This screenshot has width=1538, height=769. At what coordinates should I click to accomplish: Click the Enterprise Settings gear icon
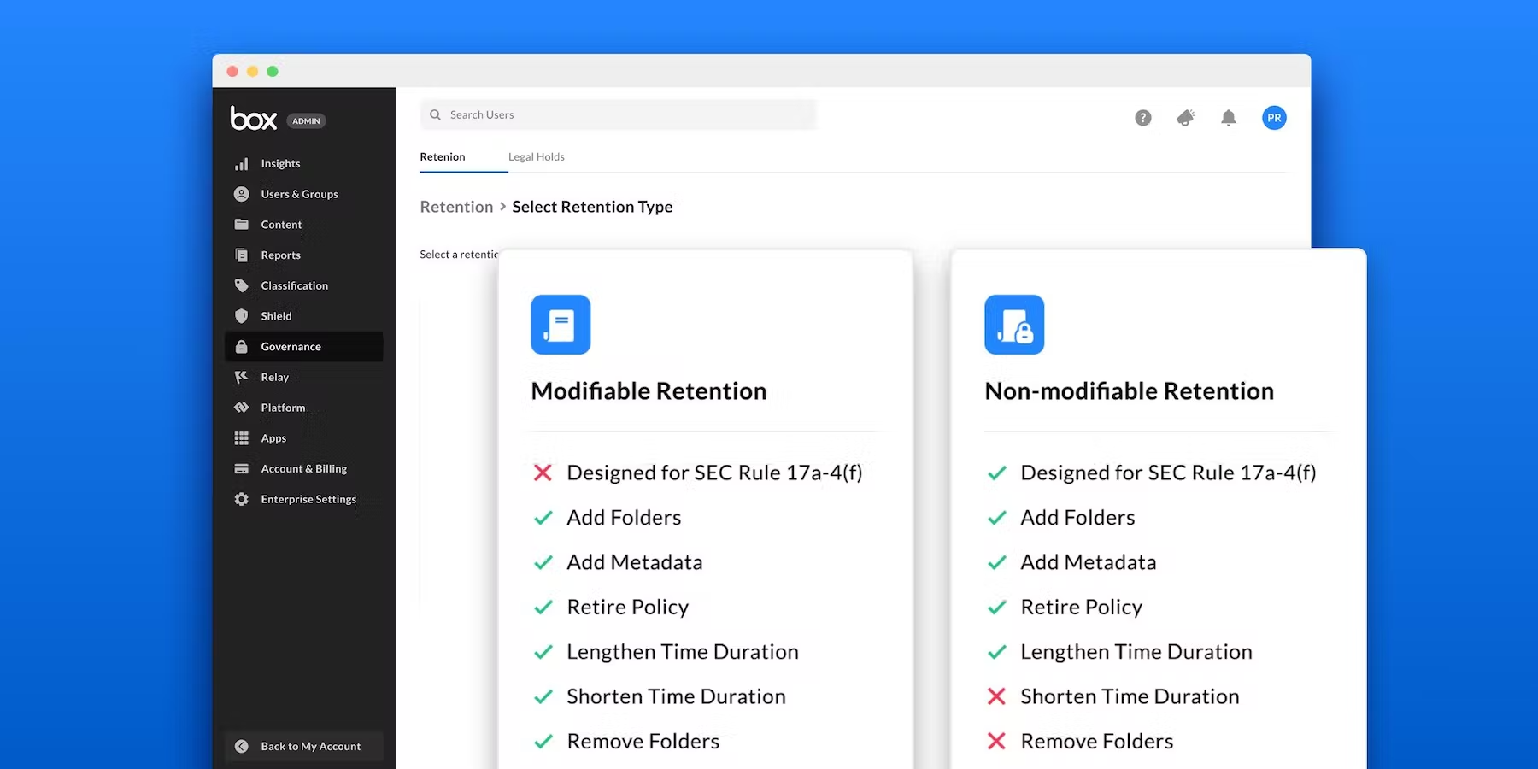[x=242, y=499]
